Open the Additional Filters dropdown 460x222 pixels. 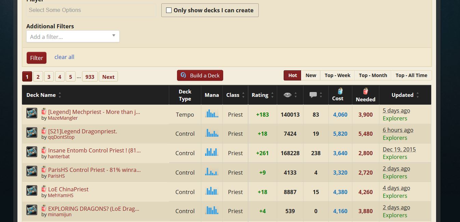click(73, 36)
